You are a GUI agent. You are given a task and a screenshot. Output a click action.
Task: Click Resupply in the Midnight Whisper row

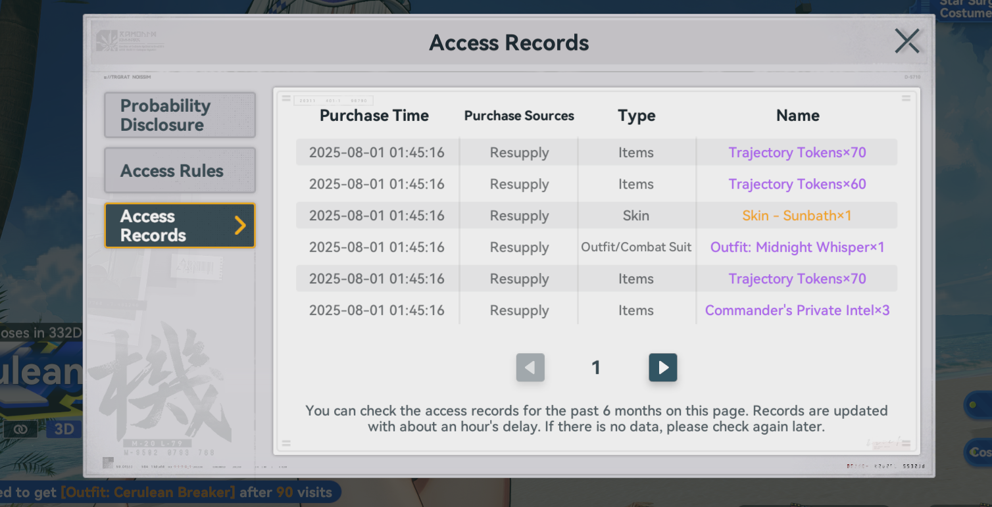tap(519, 247)
